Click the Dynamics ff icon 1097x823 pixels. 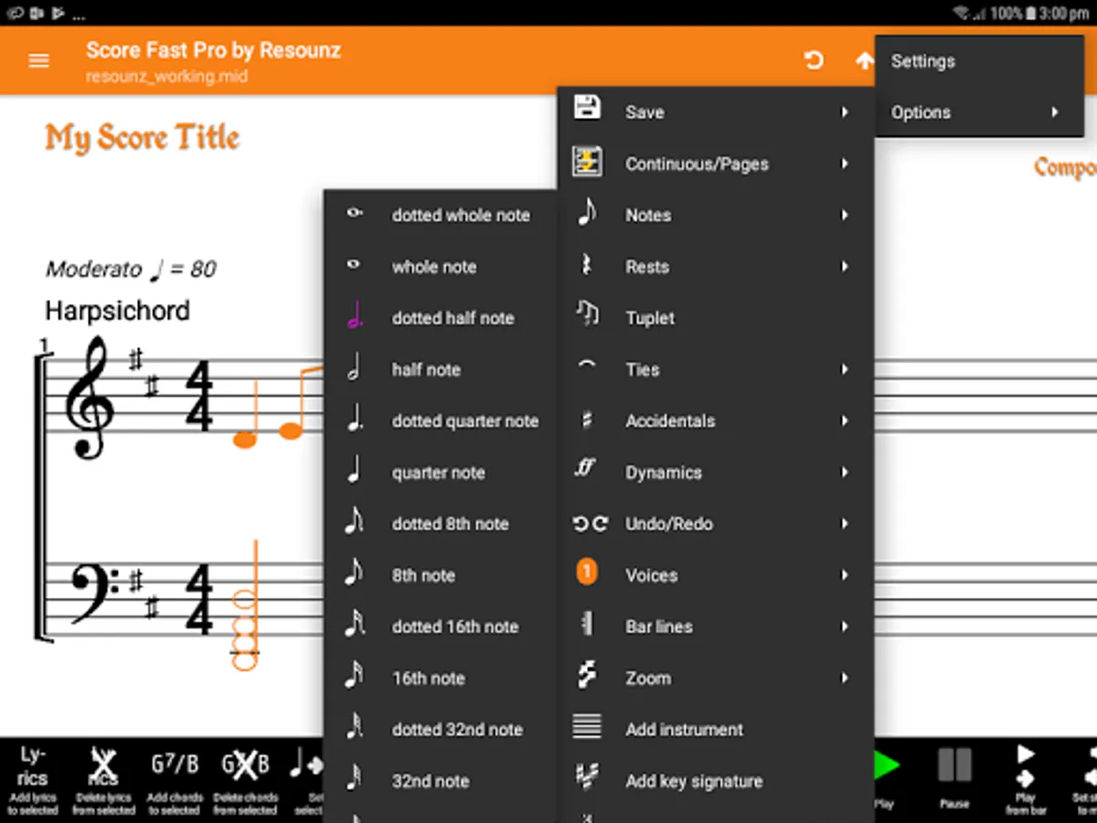click(585, 468)
